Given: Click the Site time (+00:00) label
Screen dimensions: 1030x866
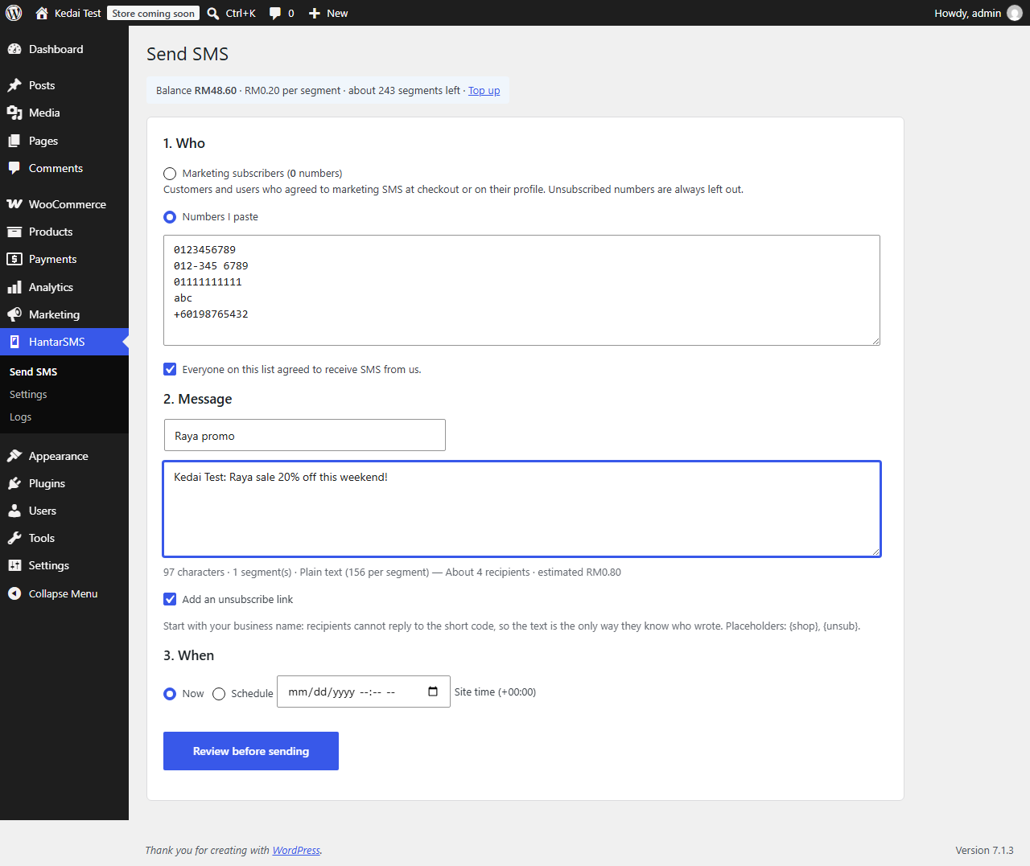Looking at the screenshot, I should point(495,692).
